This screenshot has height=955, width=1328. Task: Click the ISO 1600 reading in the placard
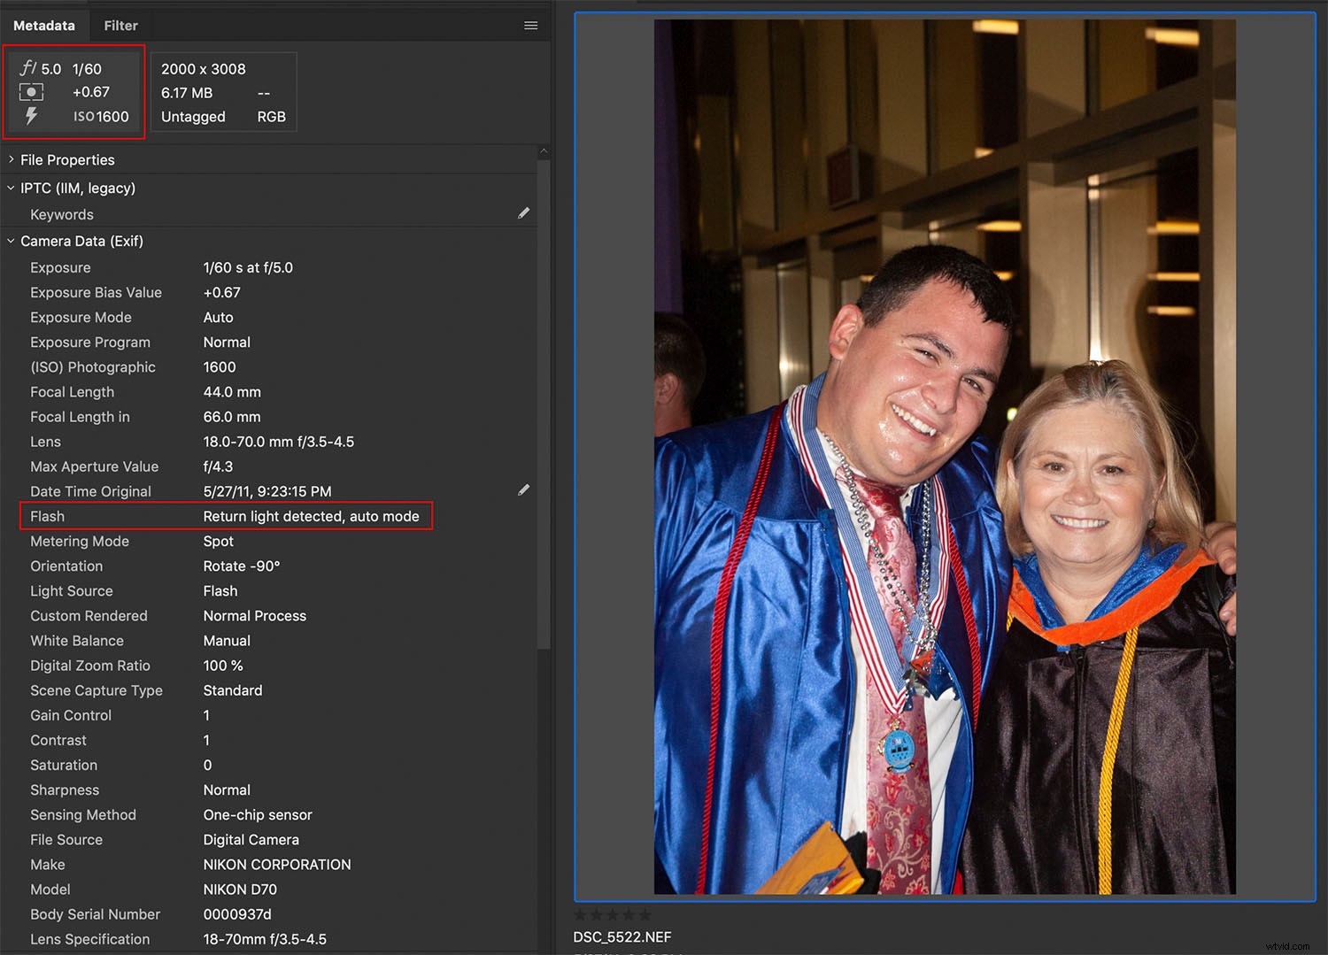coord(100,116)
